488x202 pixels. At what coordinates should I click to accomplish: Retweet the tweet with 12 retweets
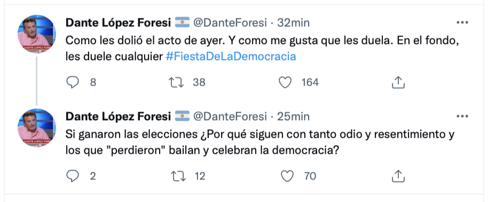coord(178,176)
